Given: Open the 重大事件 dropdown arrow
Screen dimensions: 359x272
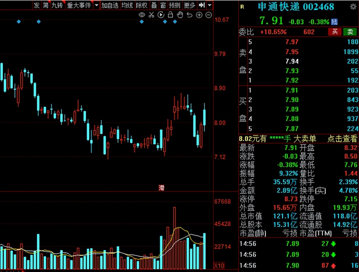Looking at the screenshot, I should (x=96, y=5).
